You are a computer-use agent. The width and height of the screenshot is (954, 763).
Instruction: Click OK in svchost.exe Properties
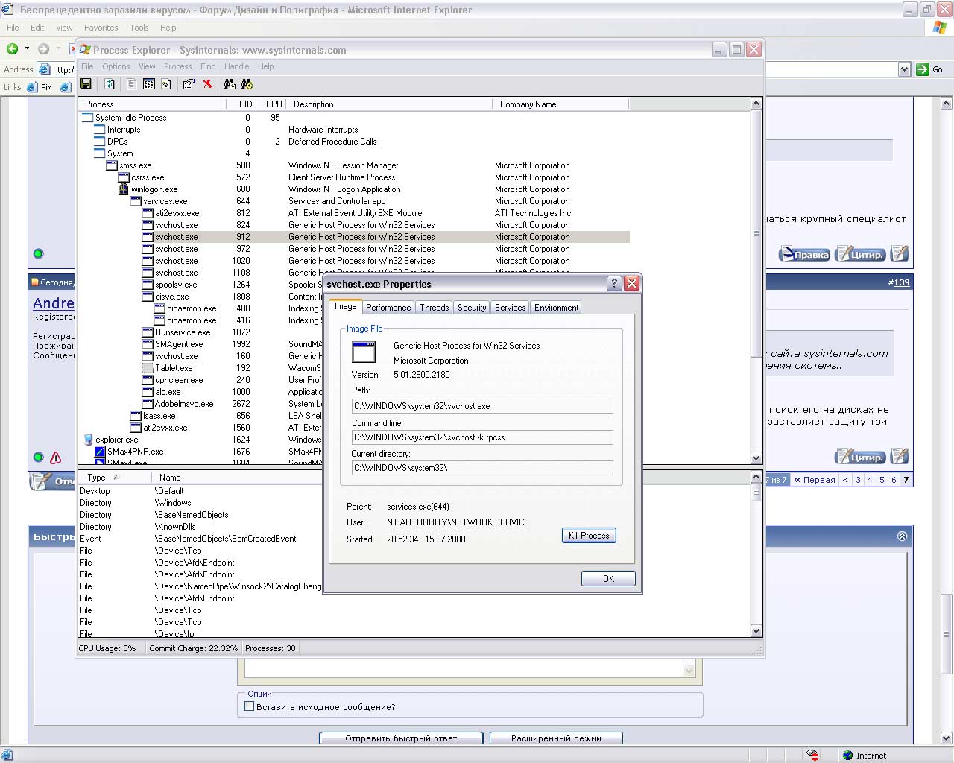[x=608, y=579]
